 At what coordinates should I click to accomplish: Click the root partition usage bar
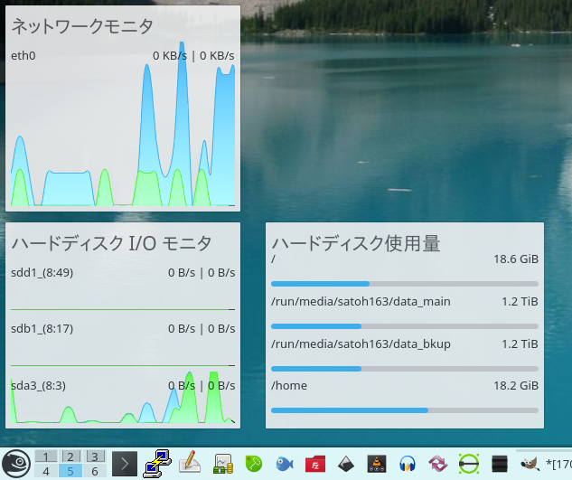(405, 284)
